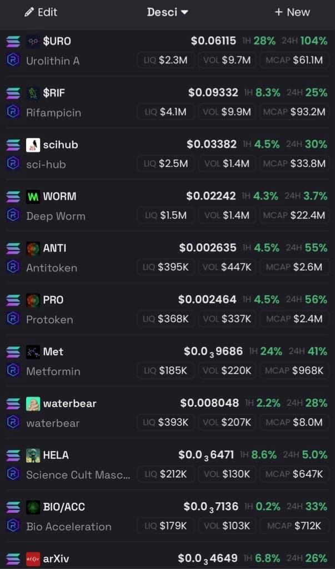The width and height of the screenshot is (335, 569).
Task: Click the waterbear token avatar icon
Action: (33, 403)
